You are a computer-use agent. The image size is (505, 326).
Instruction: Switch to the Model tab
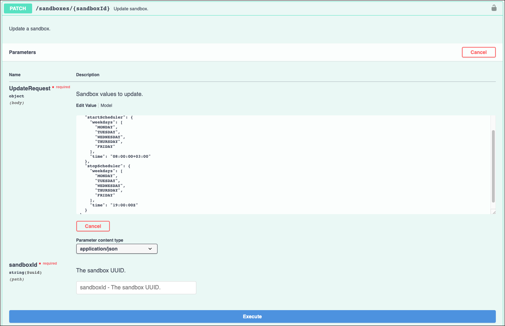[106, 105]
